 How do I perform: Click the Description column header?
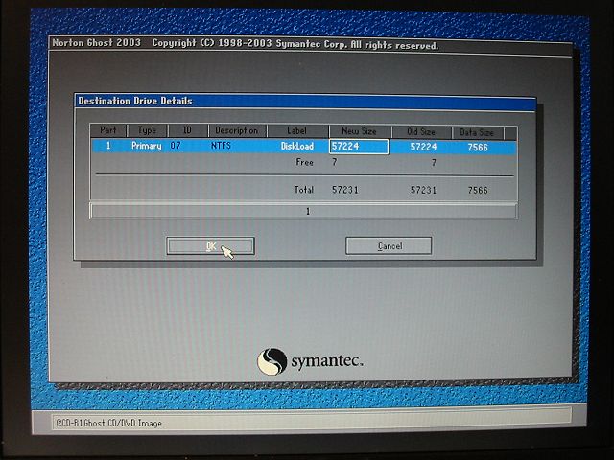tap(236, 130)
